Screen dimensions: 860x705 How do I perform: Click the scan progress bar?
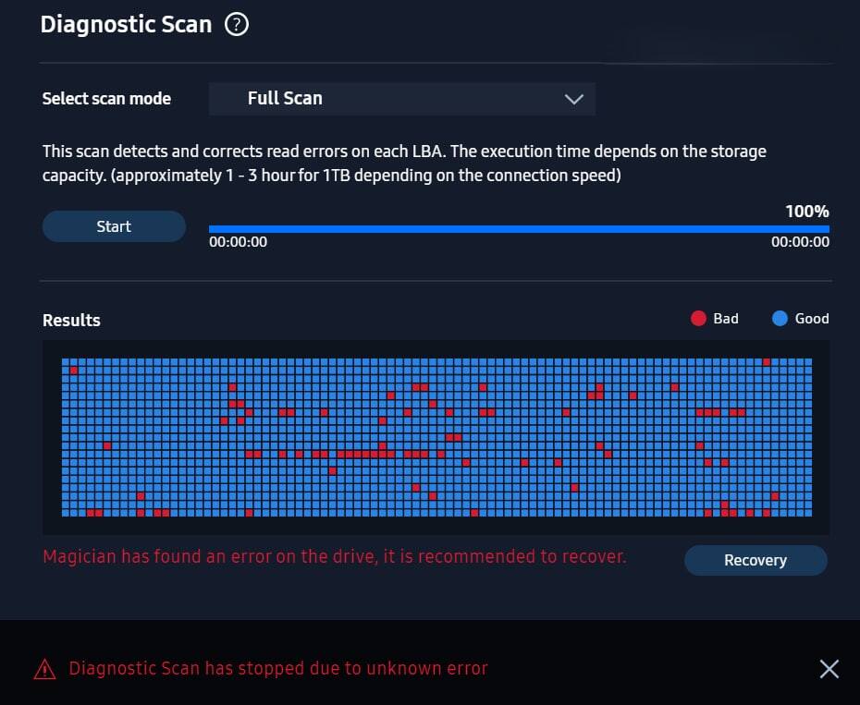(519, 229)
